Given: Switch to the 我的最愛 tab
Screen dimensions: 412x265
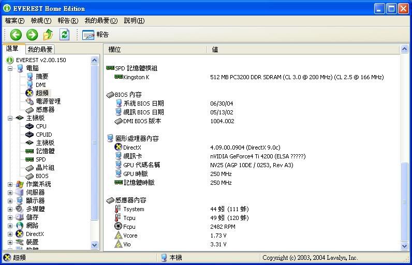Looking at the screenshot, I should pos(40,49).
